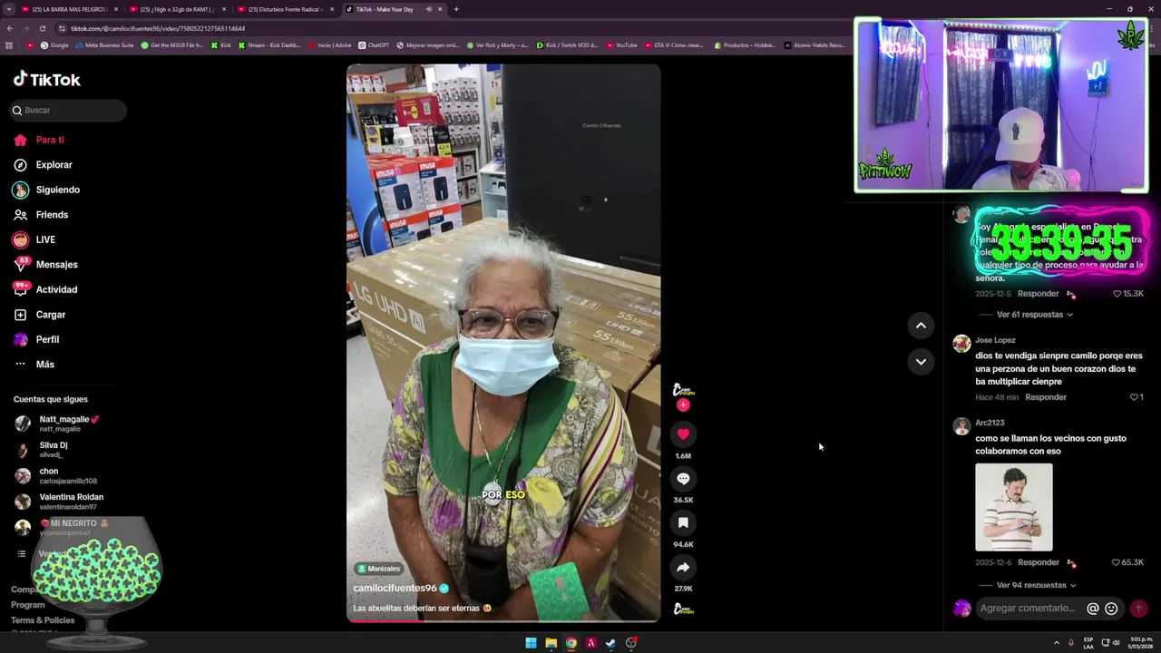Open the Más menu
Image resolution: width=1161 pixels, height=653 pixels.
point(34,365)
